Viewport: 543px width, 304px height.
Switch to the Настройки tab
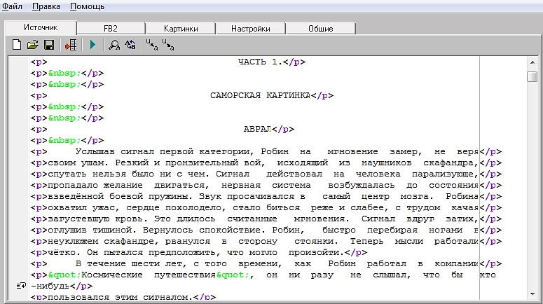(251, 29)
